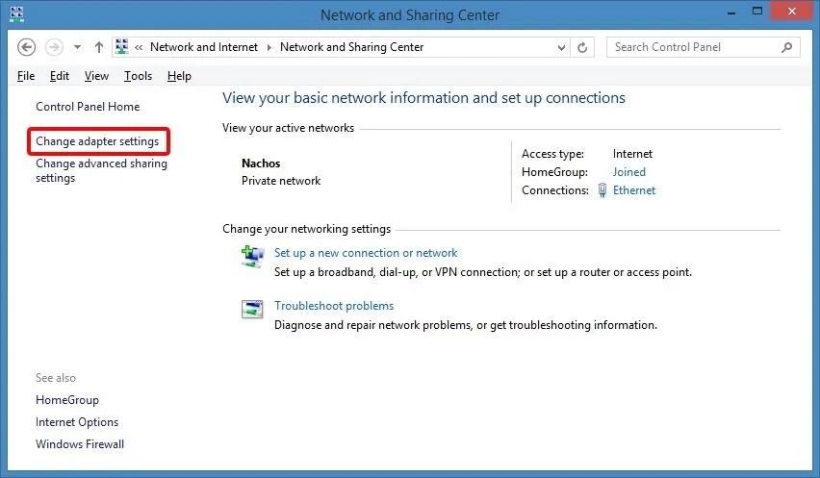Open Troubleshoot problems link

(334, 306)
